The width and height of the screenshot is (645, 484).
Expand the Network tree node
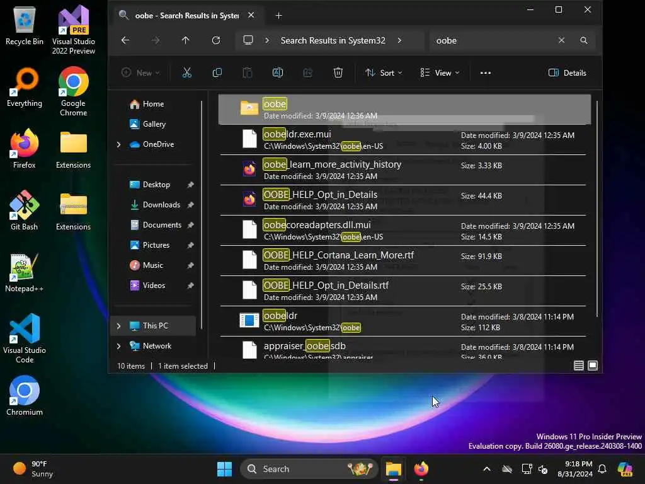pos(119,346)
